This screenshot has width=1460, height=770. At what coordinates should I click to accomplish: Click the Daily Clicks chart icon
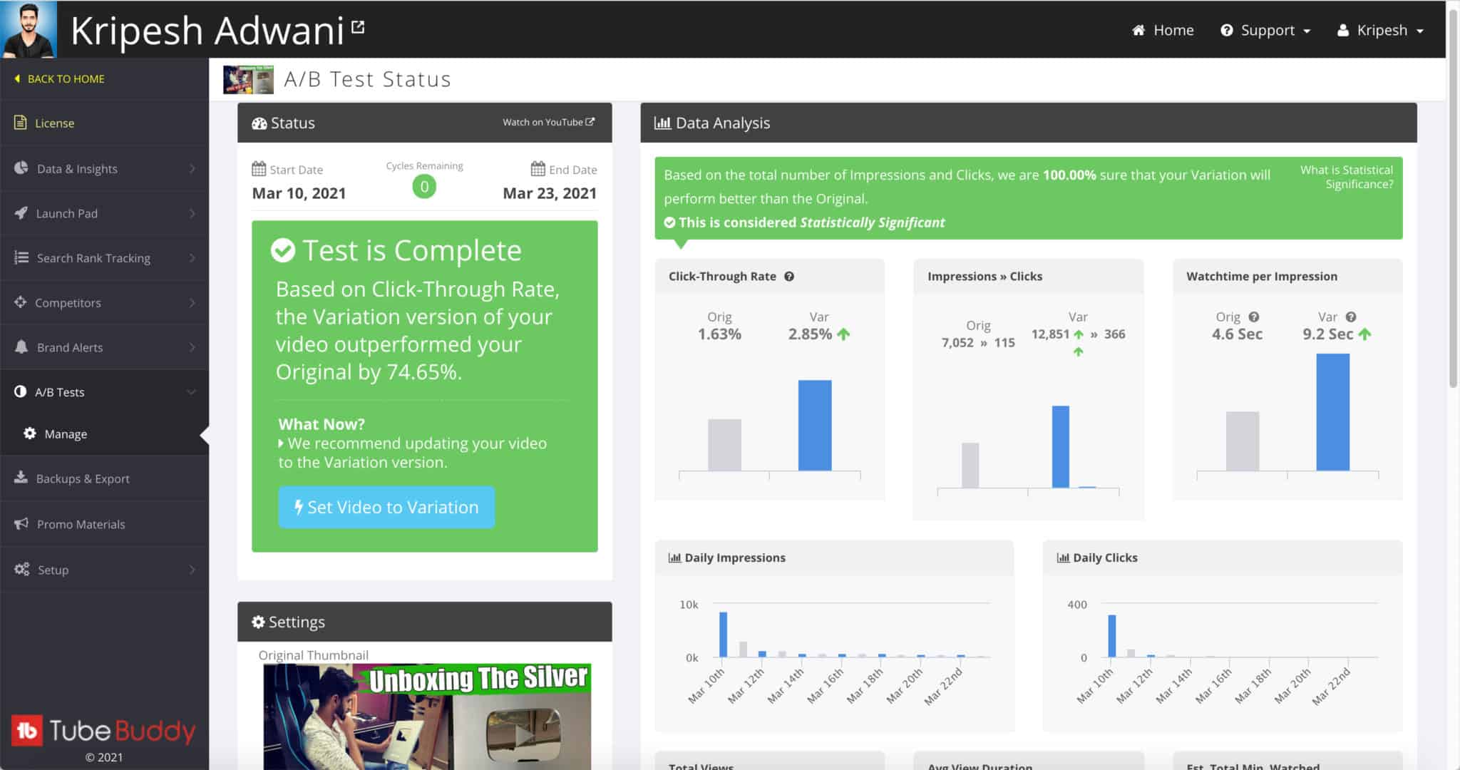point(1063,558)
